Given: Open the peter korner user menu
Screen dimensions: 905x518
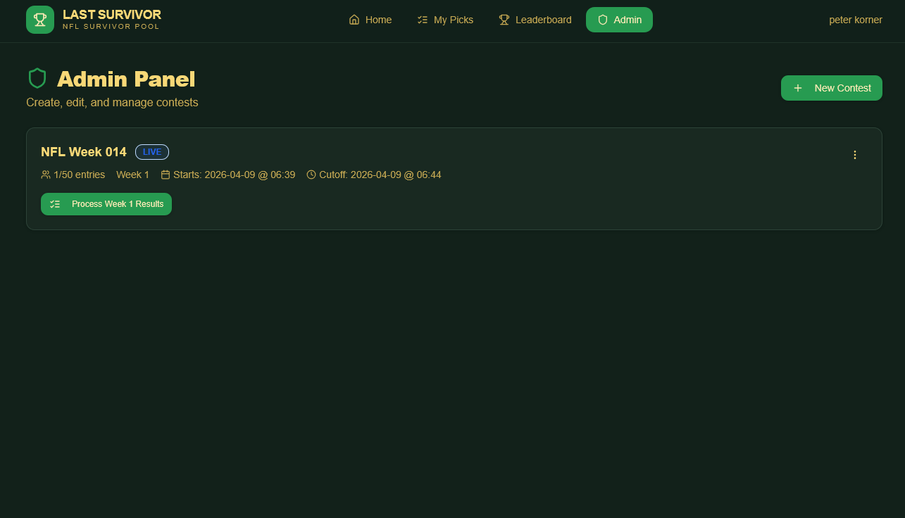Looking at the screenshot, I should (x=855, y=20).
